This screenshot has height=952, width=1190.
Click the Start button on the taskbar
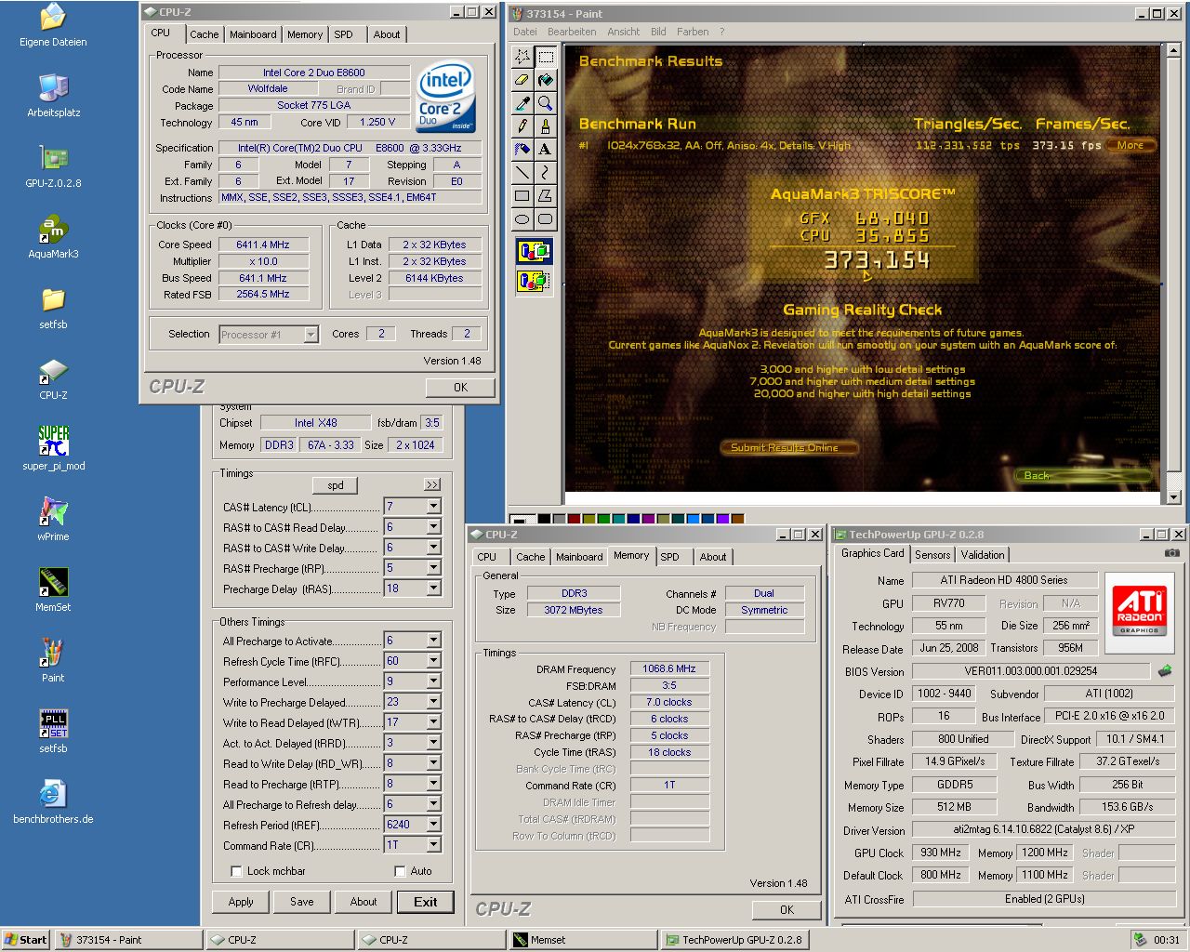coord(26,940)
